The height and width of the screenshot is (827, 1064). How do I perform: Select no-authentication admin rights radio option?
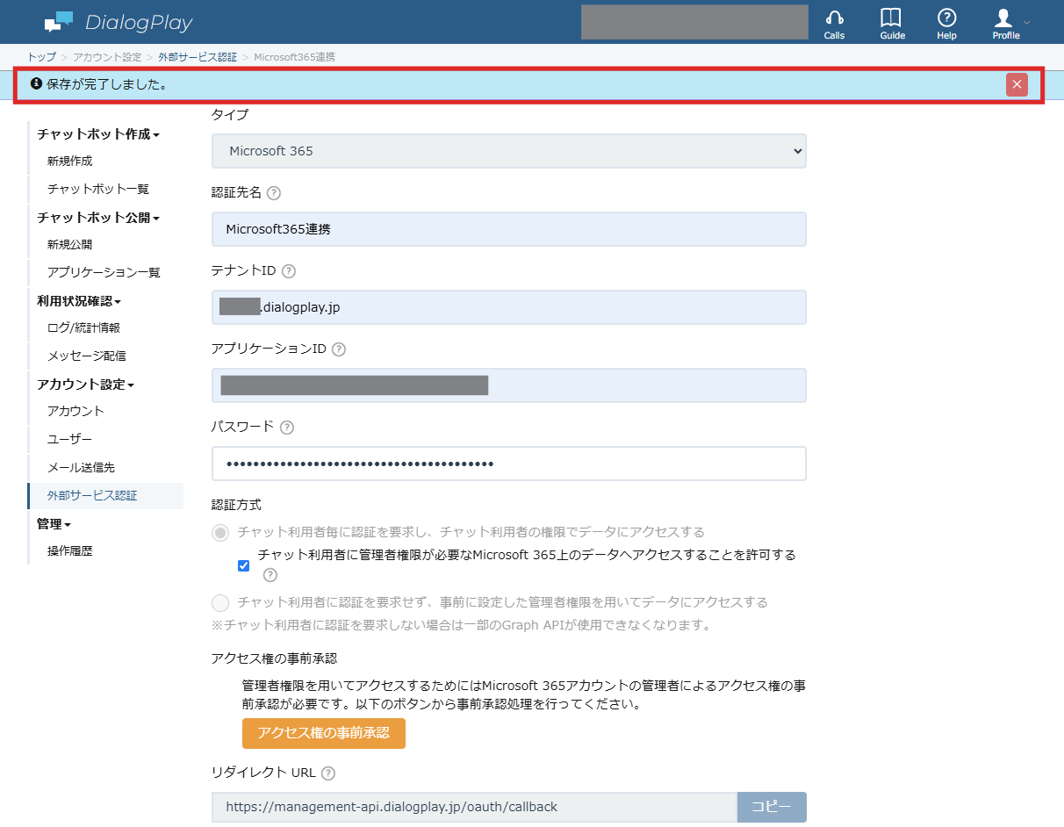click(220, 602)
